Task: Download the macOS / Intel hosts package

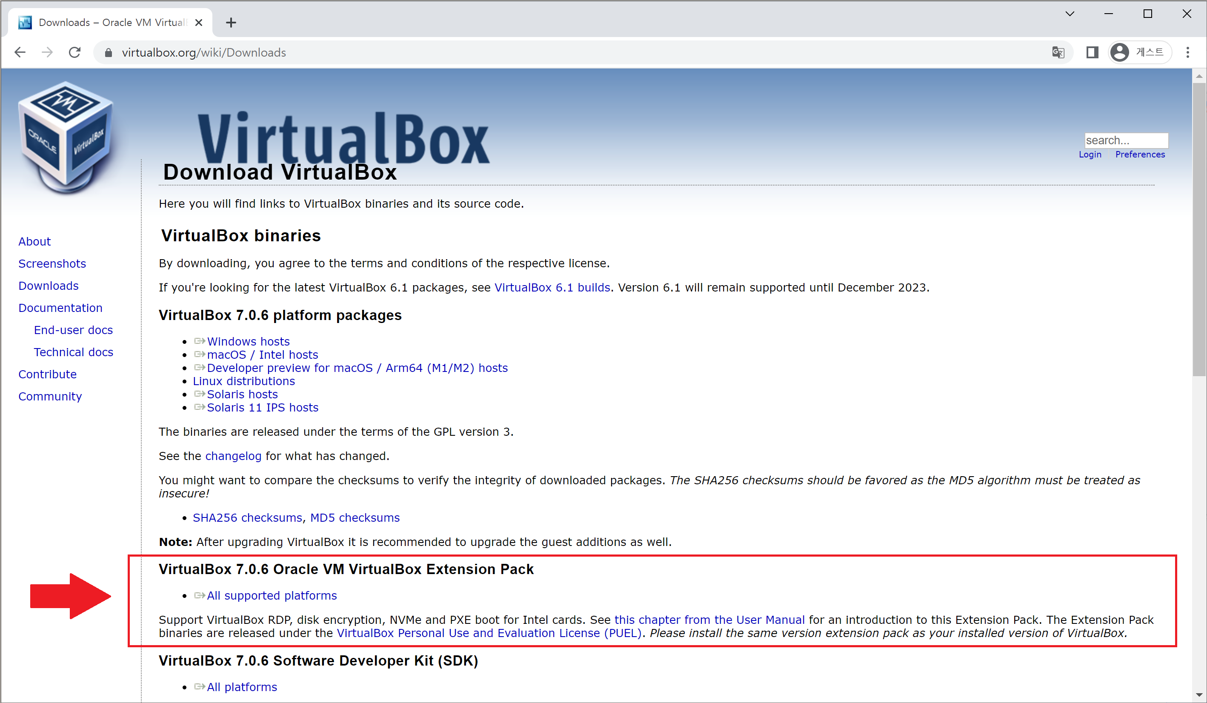Action: 263,354
